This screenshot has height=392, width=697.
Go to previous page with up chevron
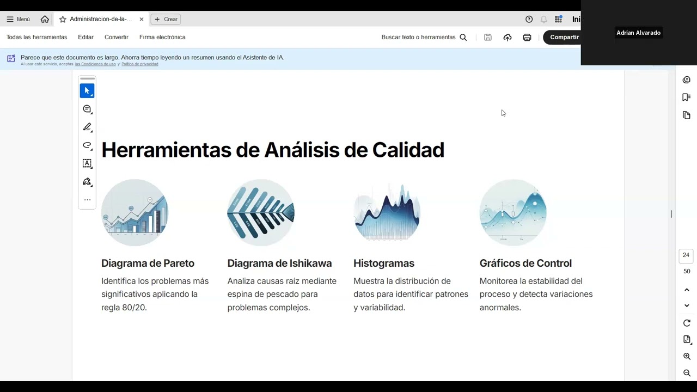(x=687, y=290)
